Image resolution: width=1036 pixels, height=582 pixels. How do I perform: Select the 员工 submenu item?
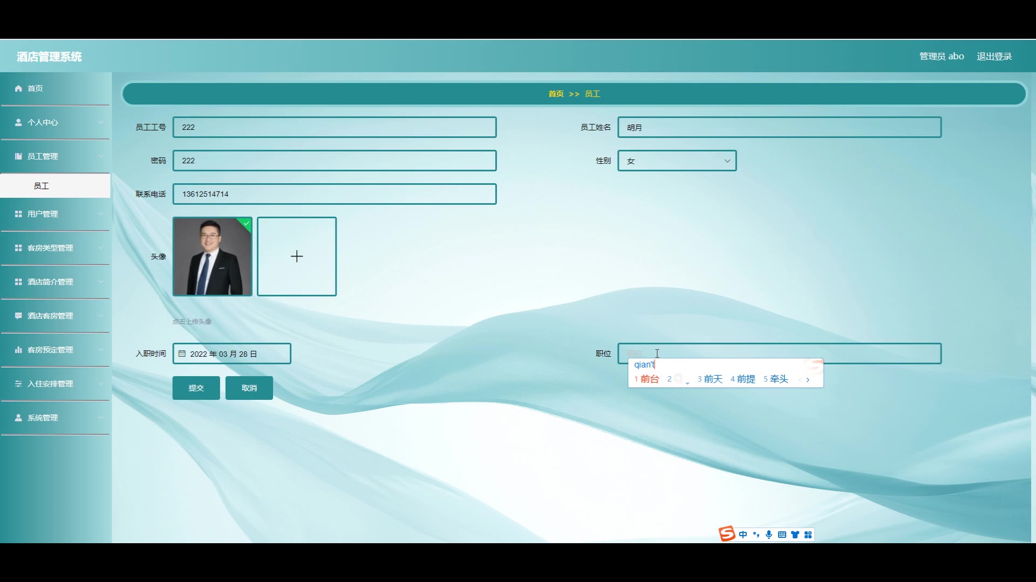click(55, 186)
